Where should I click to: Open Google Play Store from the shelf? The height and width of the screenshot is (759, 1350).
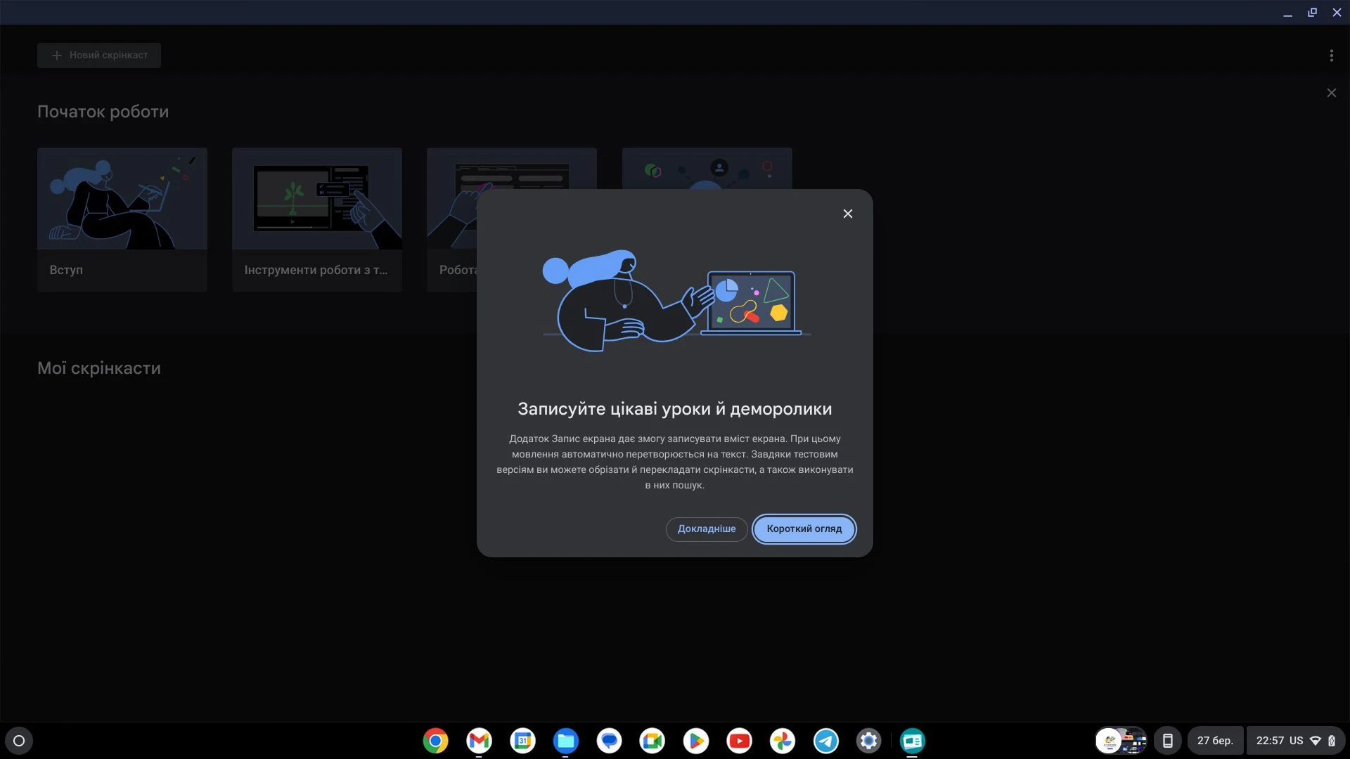(x=695, y=741)
